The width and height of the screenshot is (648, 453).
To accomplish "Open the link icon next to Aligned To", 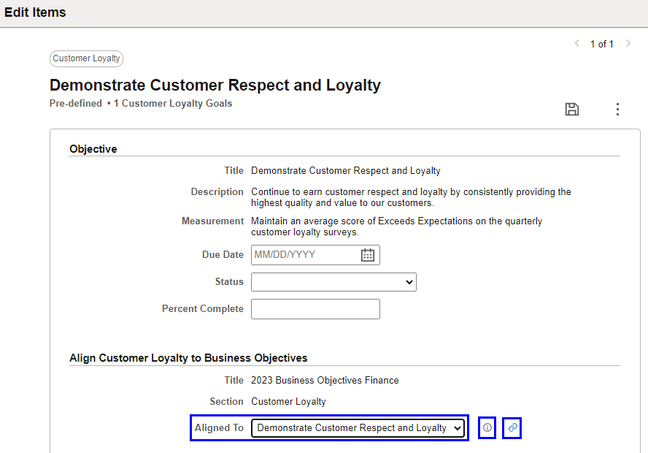I will coord(512,427).
